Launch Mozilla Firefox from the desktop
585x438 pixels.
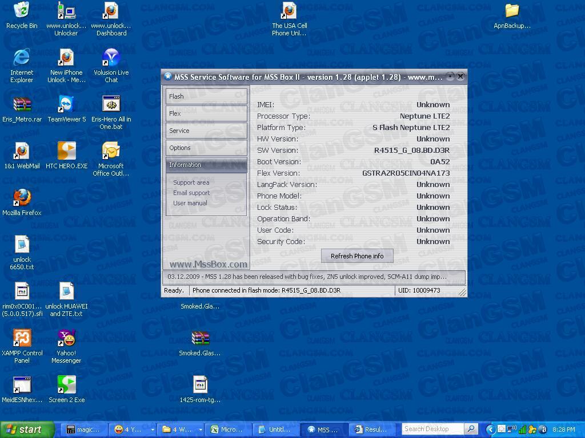tap(22, 197)
